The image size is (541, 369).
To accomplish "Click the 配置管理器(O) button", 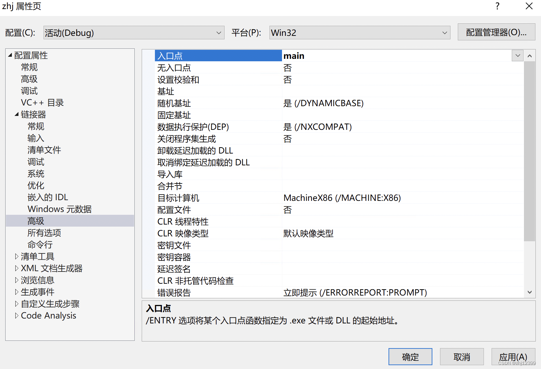I will coord(496,32).
